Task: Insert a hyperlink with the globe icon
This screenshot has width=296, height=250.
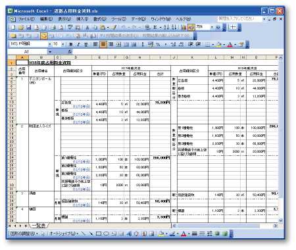Action: [x=147, y=28]
